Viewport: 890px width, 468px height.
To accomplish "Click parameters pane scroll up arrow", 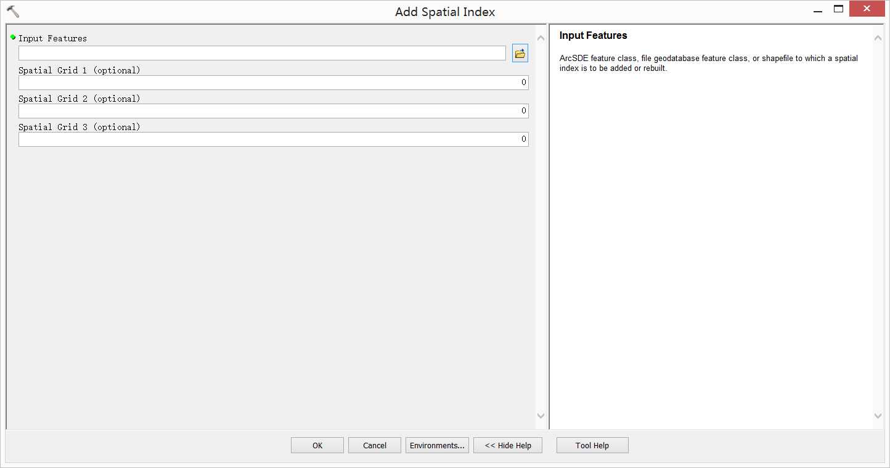I will (541, 38).
